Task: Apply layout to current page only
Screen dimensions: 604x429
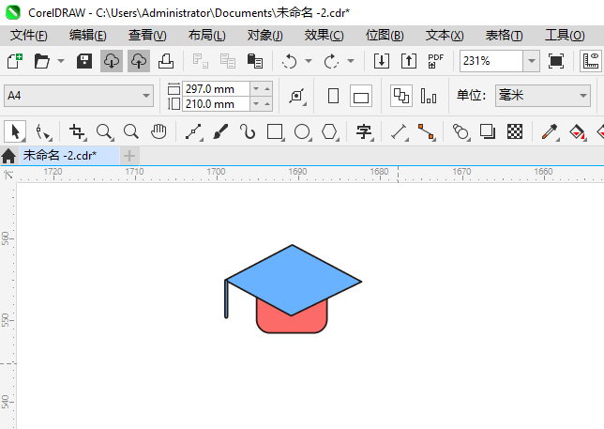Action: [429, 96]
